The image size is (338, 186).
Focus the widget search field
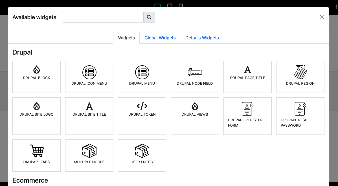(x=103, y=17)
